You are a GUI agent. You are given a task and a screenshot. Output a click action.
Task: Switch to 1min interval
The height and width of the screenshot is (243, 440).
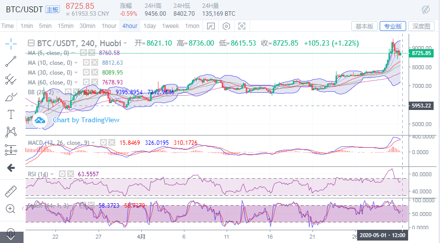[26, 26]
